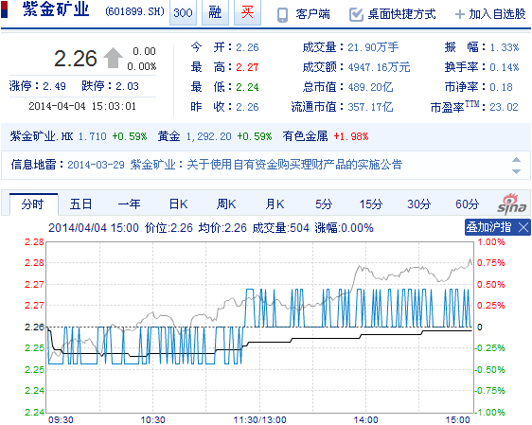The height and width of the screenshot is (425, 532).
Task: Toggle the 叠加沪指 overlay button
Action: tap(488, 227)
